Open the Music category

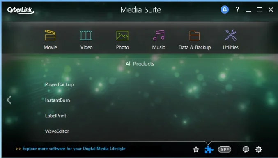[159, 39]
